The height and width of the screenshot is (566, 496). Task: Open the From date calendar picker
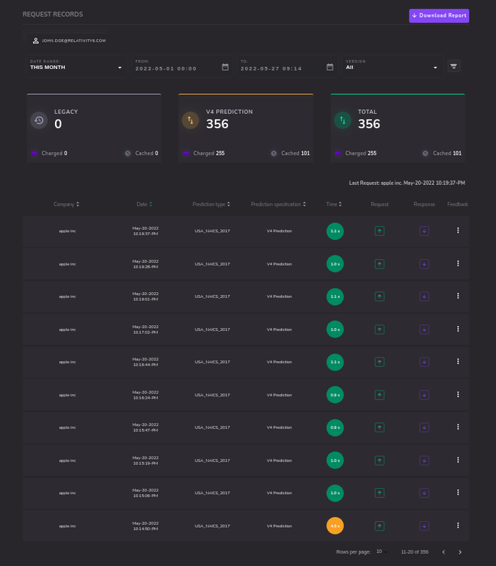225,67
